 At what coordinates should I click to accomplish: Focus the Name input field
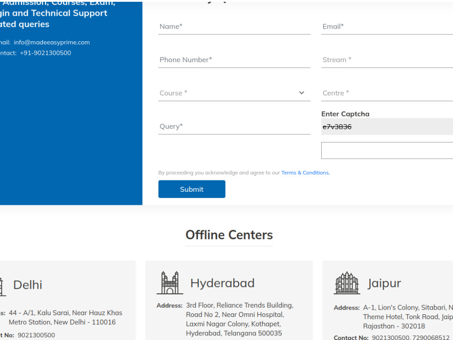234,27
